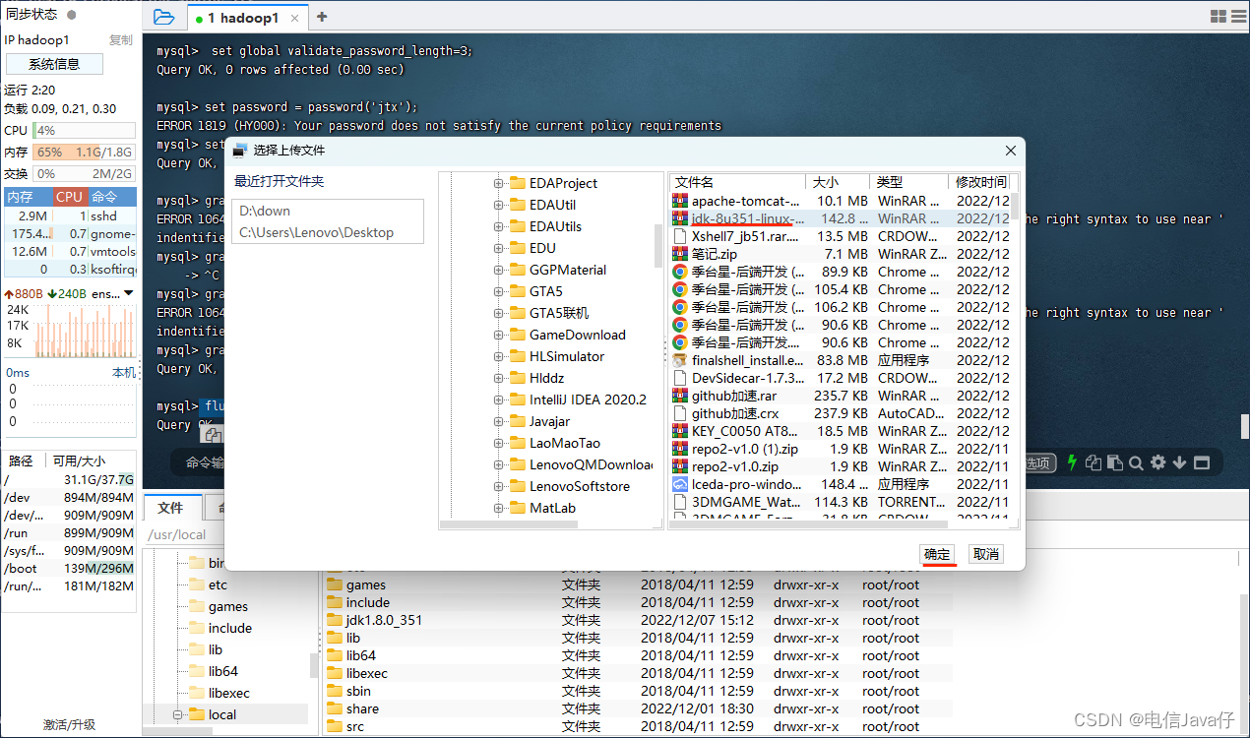Expand the IntelliJ IDEA 2020.2 node
1250x738 pixels.
(x=499, y=399)
